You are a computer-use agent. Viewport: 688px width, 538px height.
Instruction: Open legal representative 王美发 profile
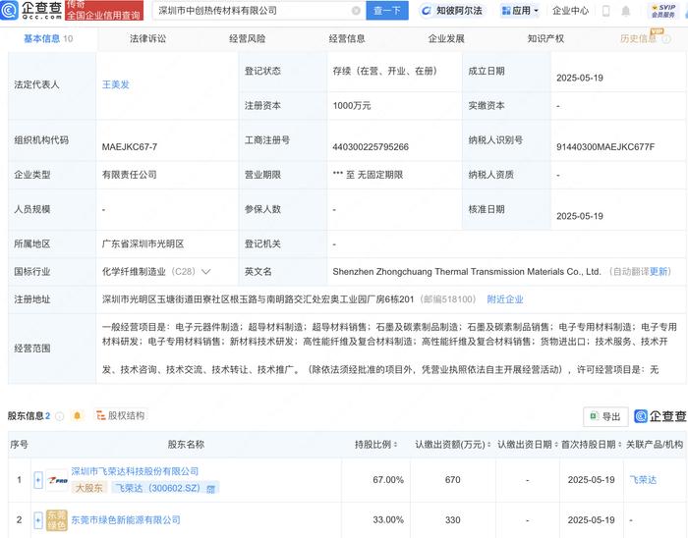point(116,84)
